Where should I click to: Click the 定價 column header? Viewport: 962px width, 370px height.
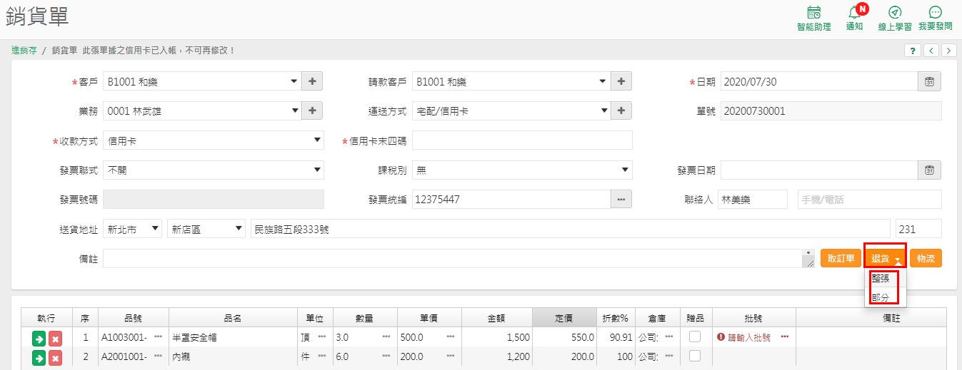(x=563, y=317)
